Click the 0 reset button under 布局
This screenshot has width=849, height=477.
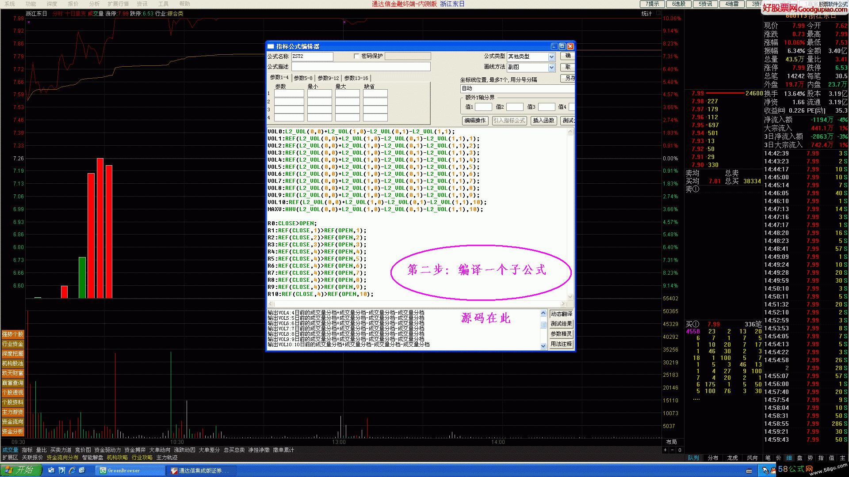click(680, 450)
